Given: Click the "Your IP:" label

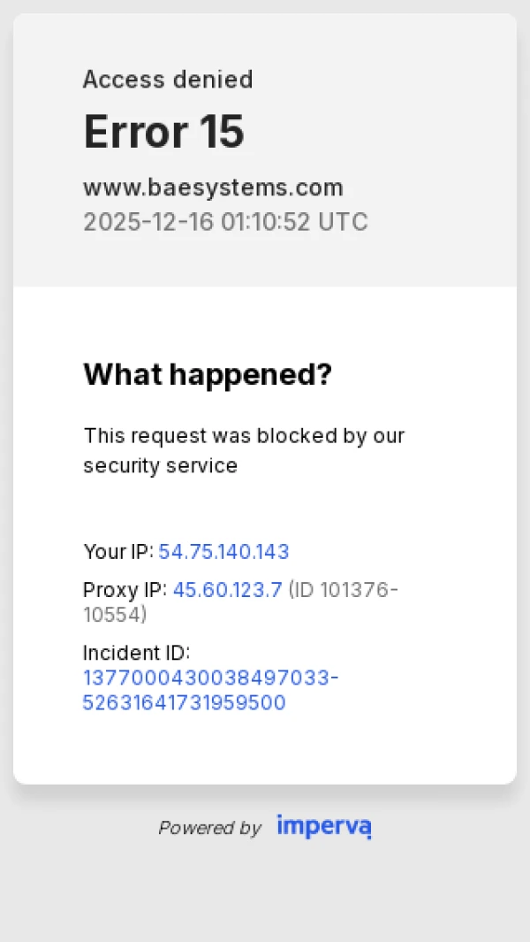Looking at the screenshot, I should [x=118, y=552].
